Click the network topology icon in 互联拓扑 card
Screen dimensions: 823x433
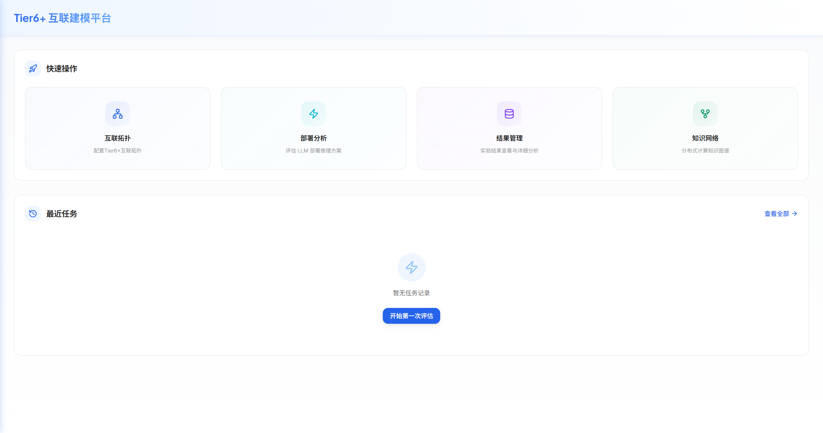click(x=117, y=114)
